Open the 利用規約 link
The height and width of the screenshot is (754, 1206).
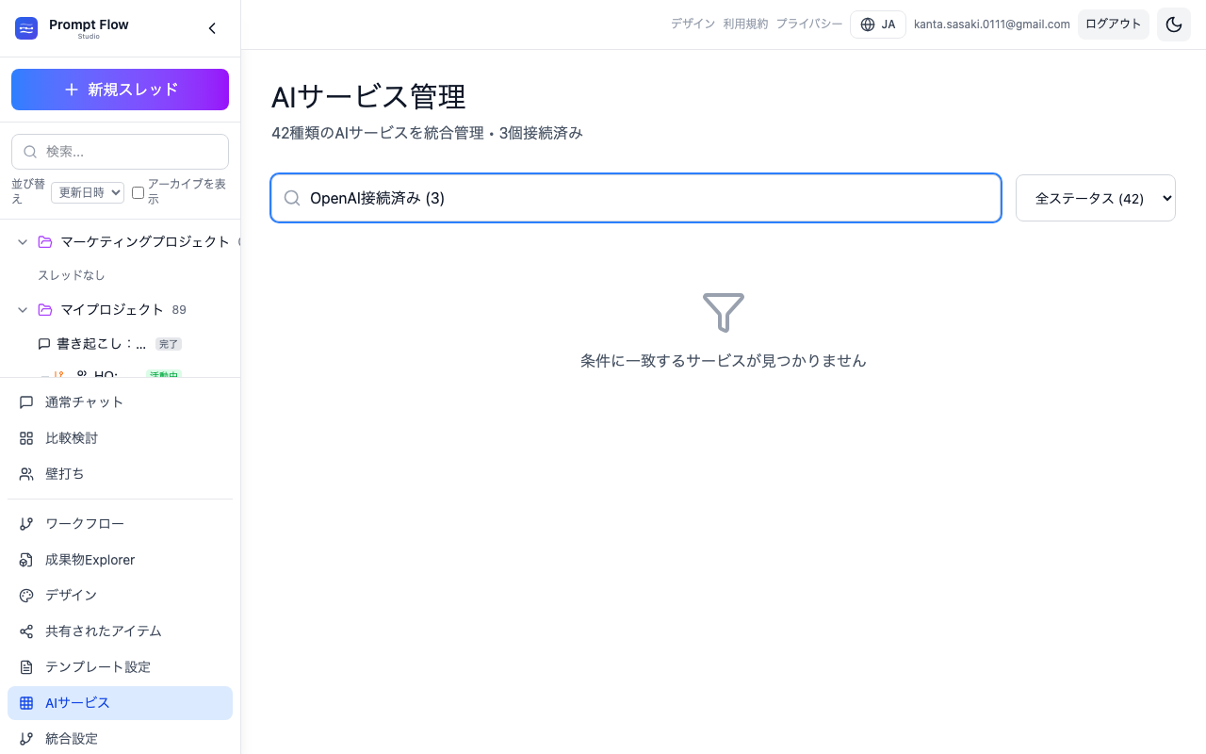point(745,25)
